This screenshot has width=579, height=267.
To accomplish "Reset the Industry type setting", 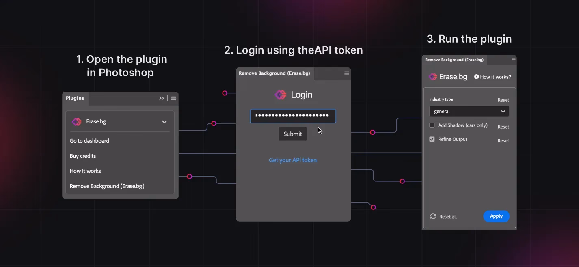I will point(503,100).
